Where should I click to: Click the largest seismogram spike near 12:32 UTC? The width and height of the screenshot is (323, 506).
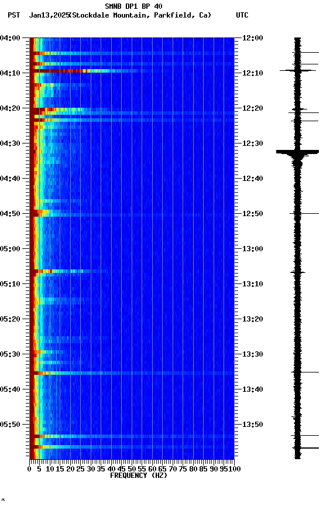[x=297, y=152]
